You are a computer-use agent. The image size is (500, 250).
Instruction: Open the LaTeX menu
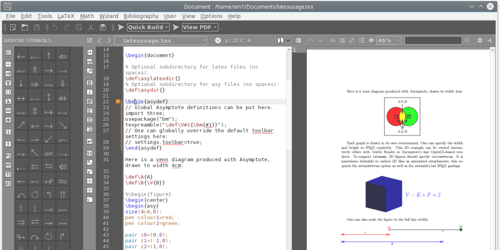(x=65, y=16)
